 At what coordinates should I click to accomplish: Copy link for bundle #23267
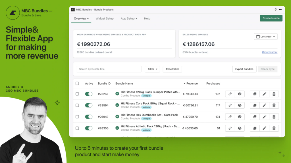(x=230, y=94)
